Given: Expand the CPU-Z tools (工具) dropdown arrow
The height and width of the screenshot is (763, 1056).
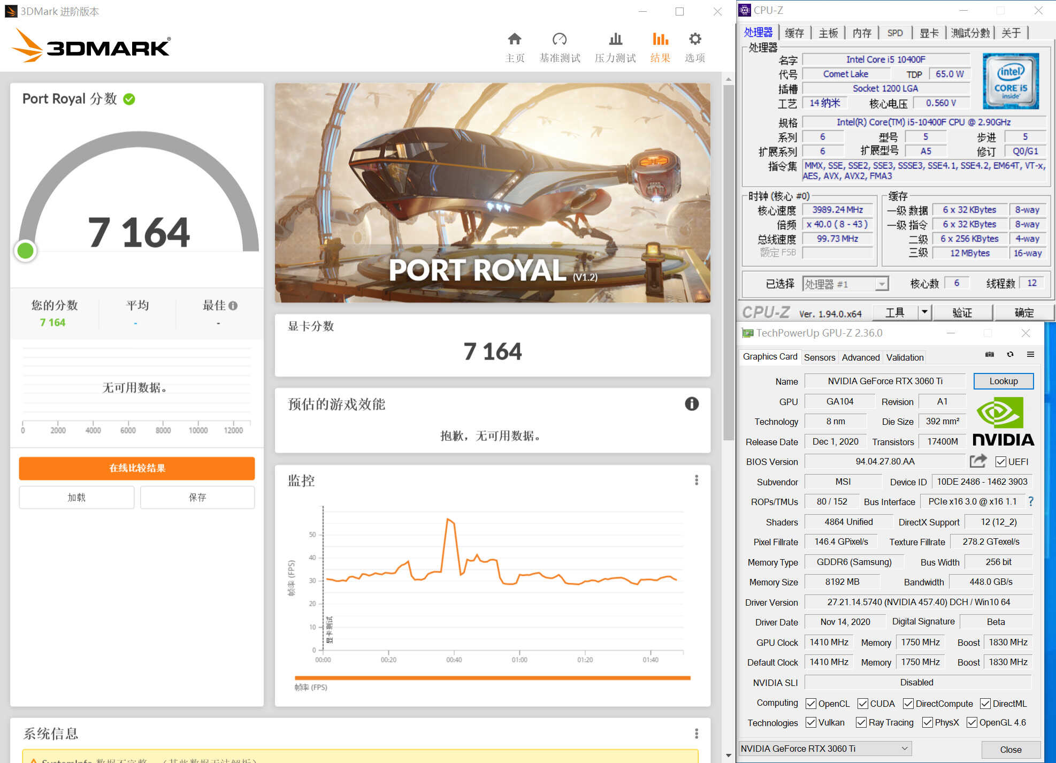Looking at the screenshot, I should [x=925, y=312].
